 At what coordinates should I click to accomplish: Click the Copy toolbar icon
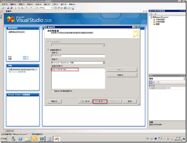click(x=19, y=8)
